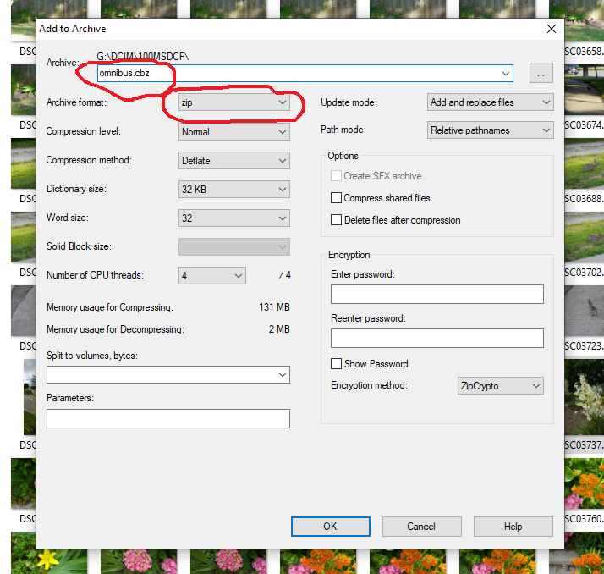The height and width of the screenshot is (574, 604).
Task: Click the Reenter password field
Action: (x=437, y=338)
